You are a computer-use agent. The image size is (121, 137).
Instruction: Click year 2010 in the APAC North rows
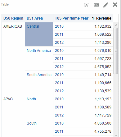tap(59, 99)
